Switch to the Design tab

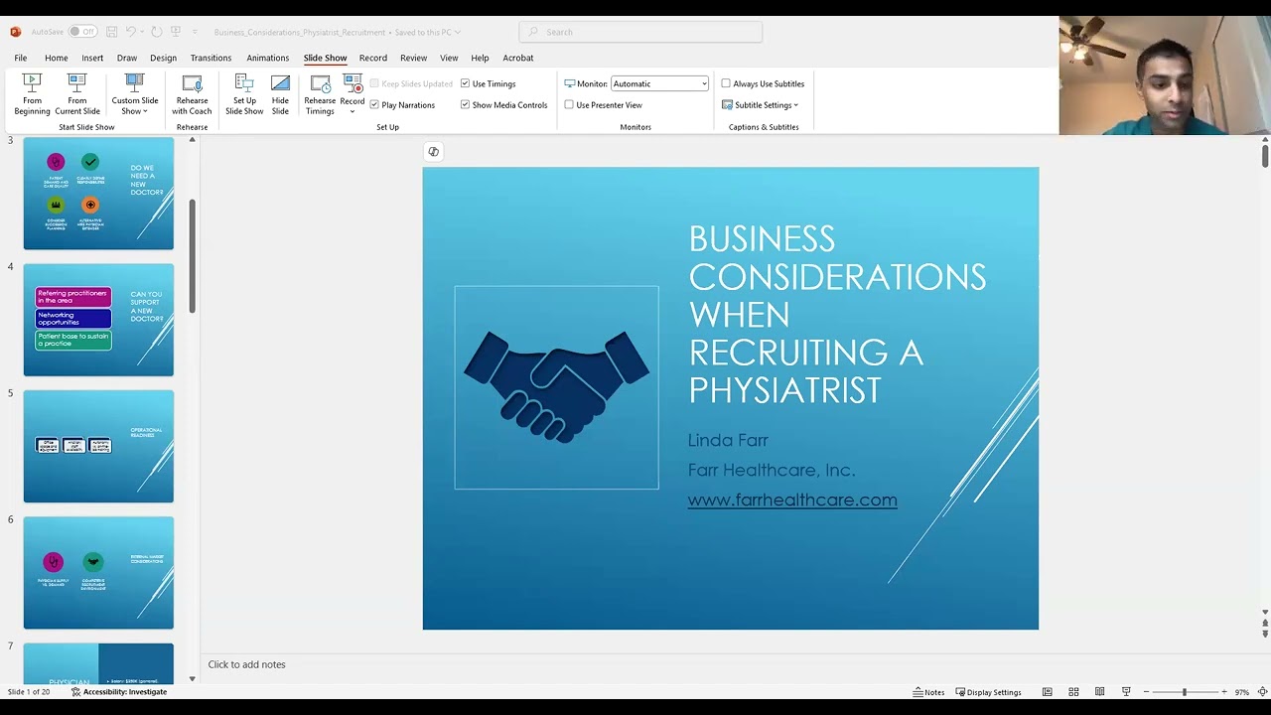[163, 58]
